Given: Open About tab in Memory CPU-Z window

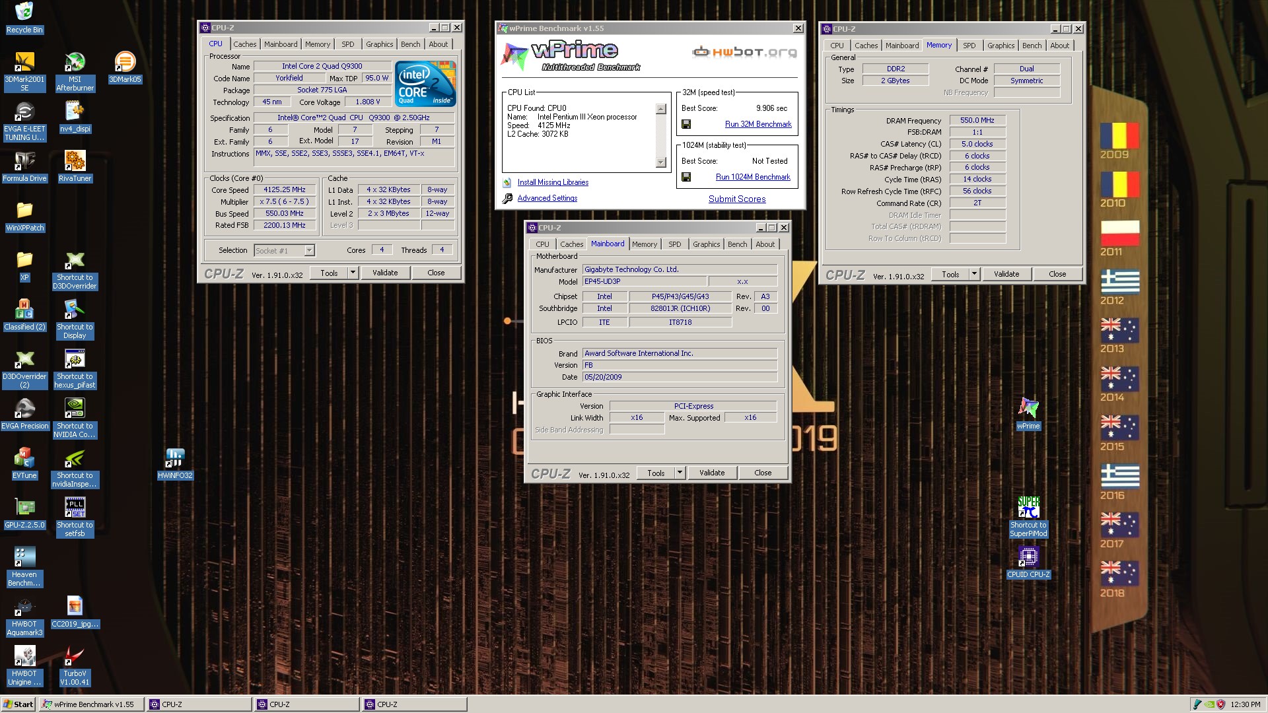Looking at the screenshot, I should click(1059, 46).
